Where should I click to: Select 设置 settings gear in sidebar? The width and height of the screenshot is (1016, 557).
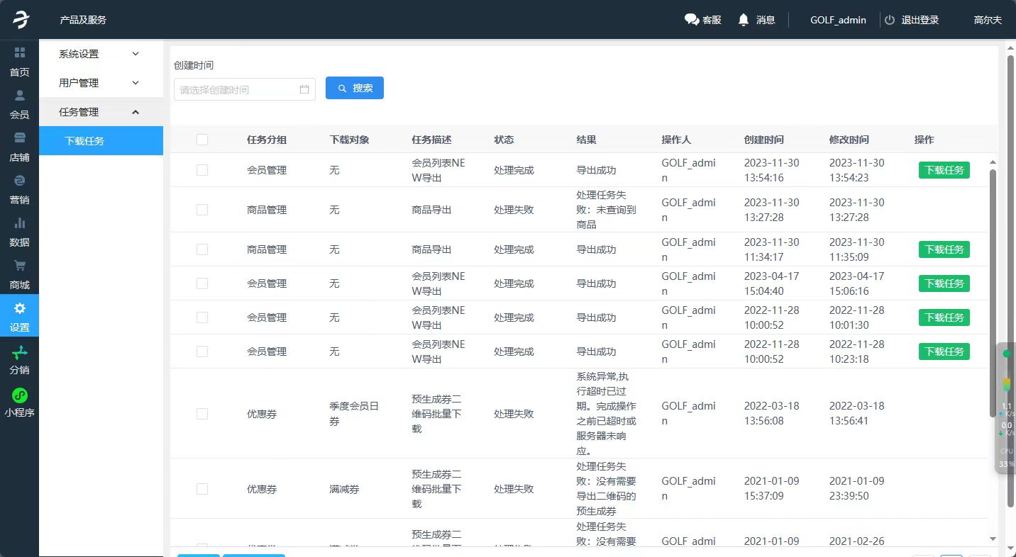(x=19, y=315)
